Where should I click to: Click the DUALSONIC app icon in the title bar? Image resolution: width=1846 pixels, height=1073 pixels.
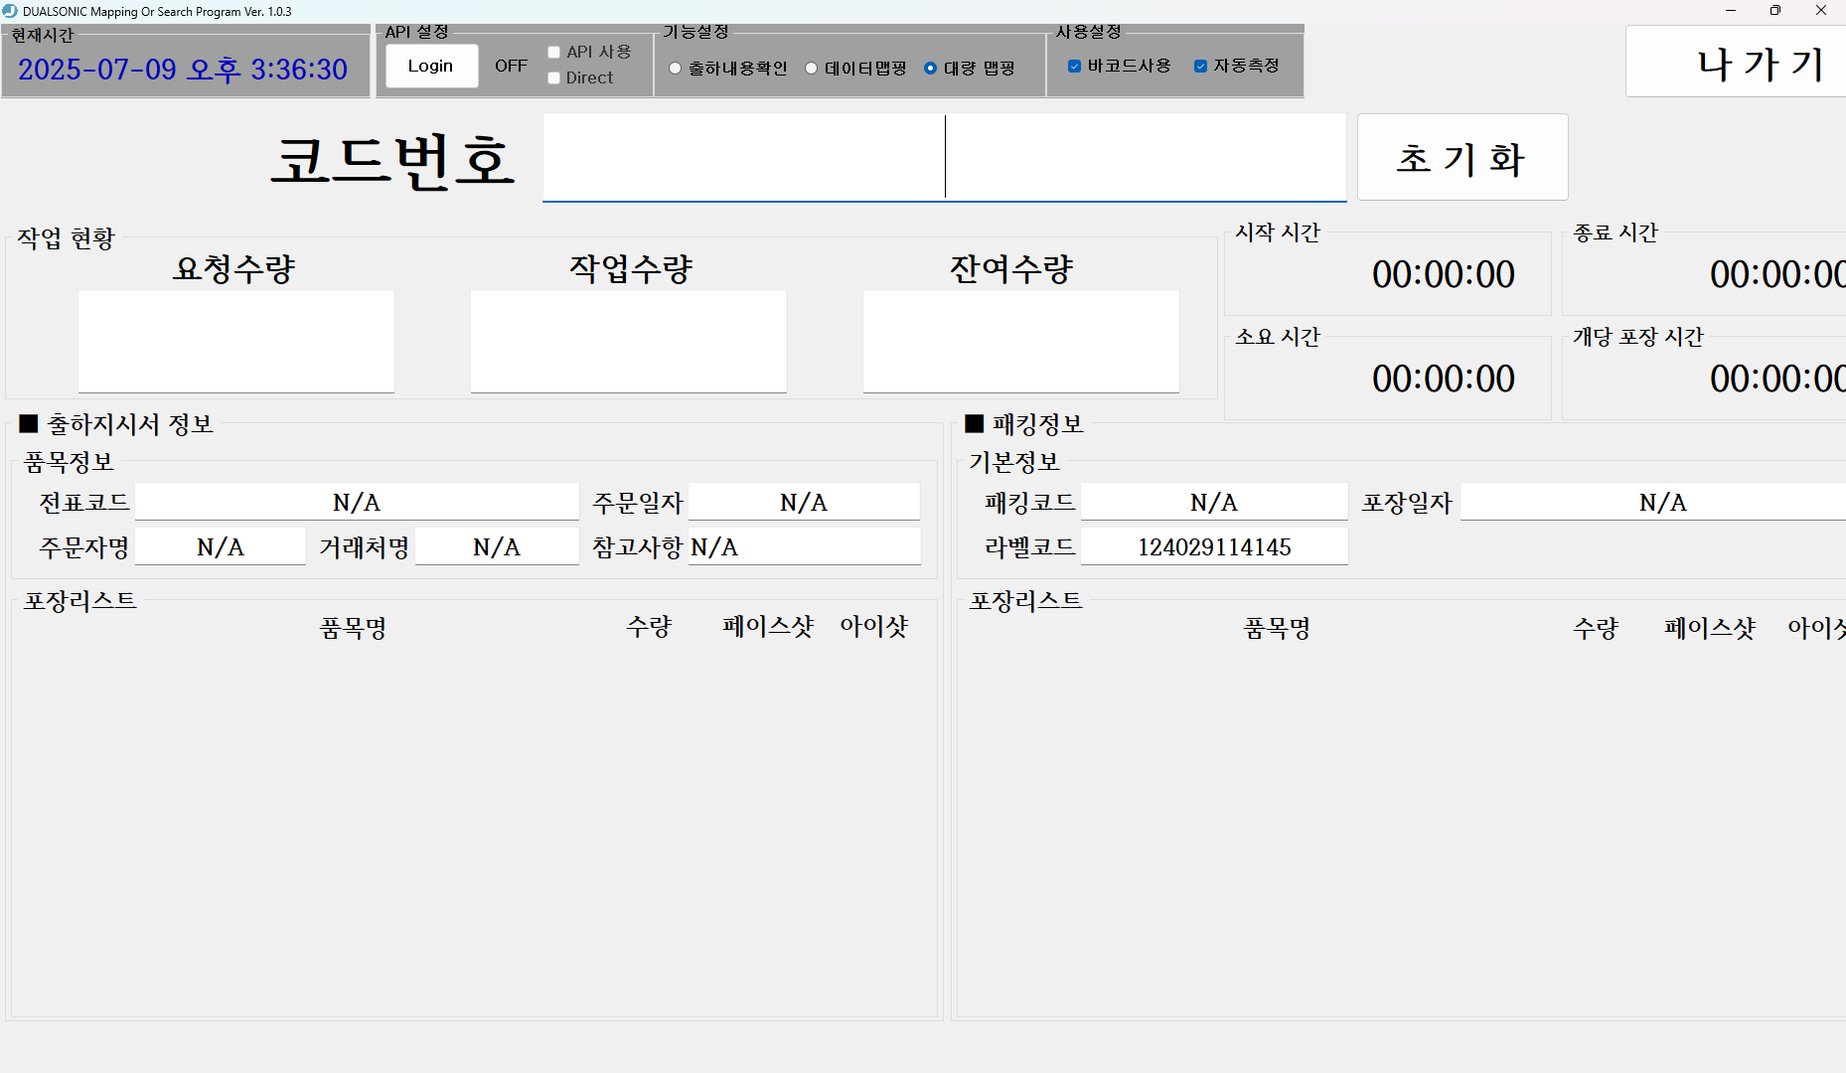click(x=10, y=11)
